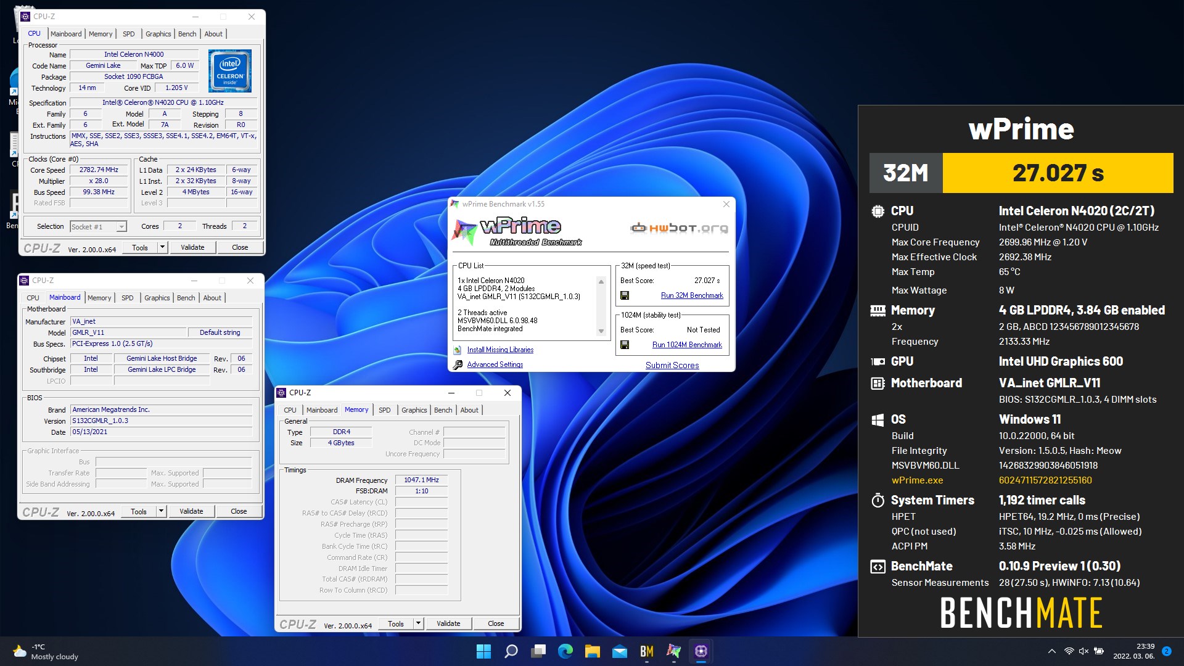Viewport: 1184px width, 666px height.
Task: Click the Advanced Settings wrench icon
Action: click(458, 364)
